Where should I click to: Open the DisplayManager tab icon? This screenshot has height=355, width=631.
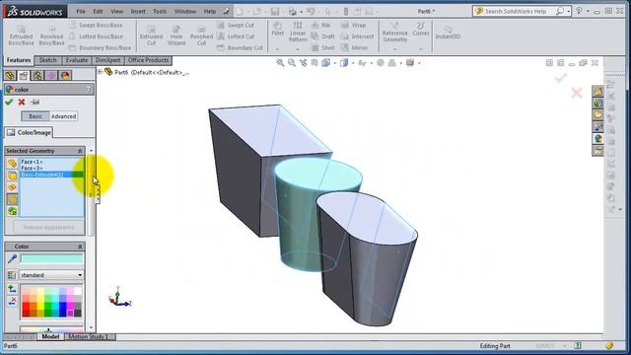[x=65, y=75]
